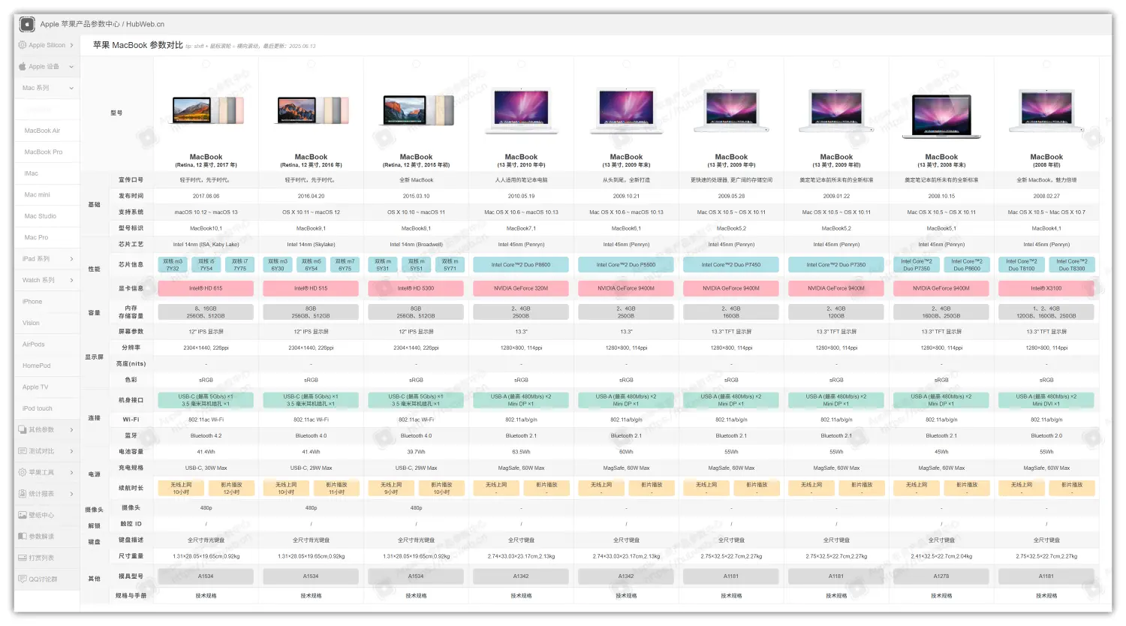1126x626 pixels.
Task: Click the USB-C, 30W Max charging cell
Action: pos(206,468)
